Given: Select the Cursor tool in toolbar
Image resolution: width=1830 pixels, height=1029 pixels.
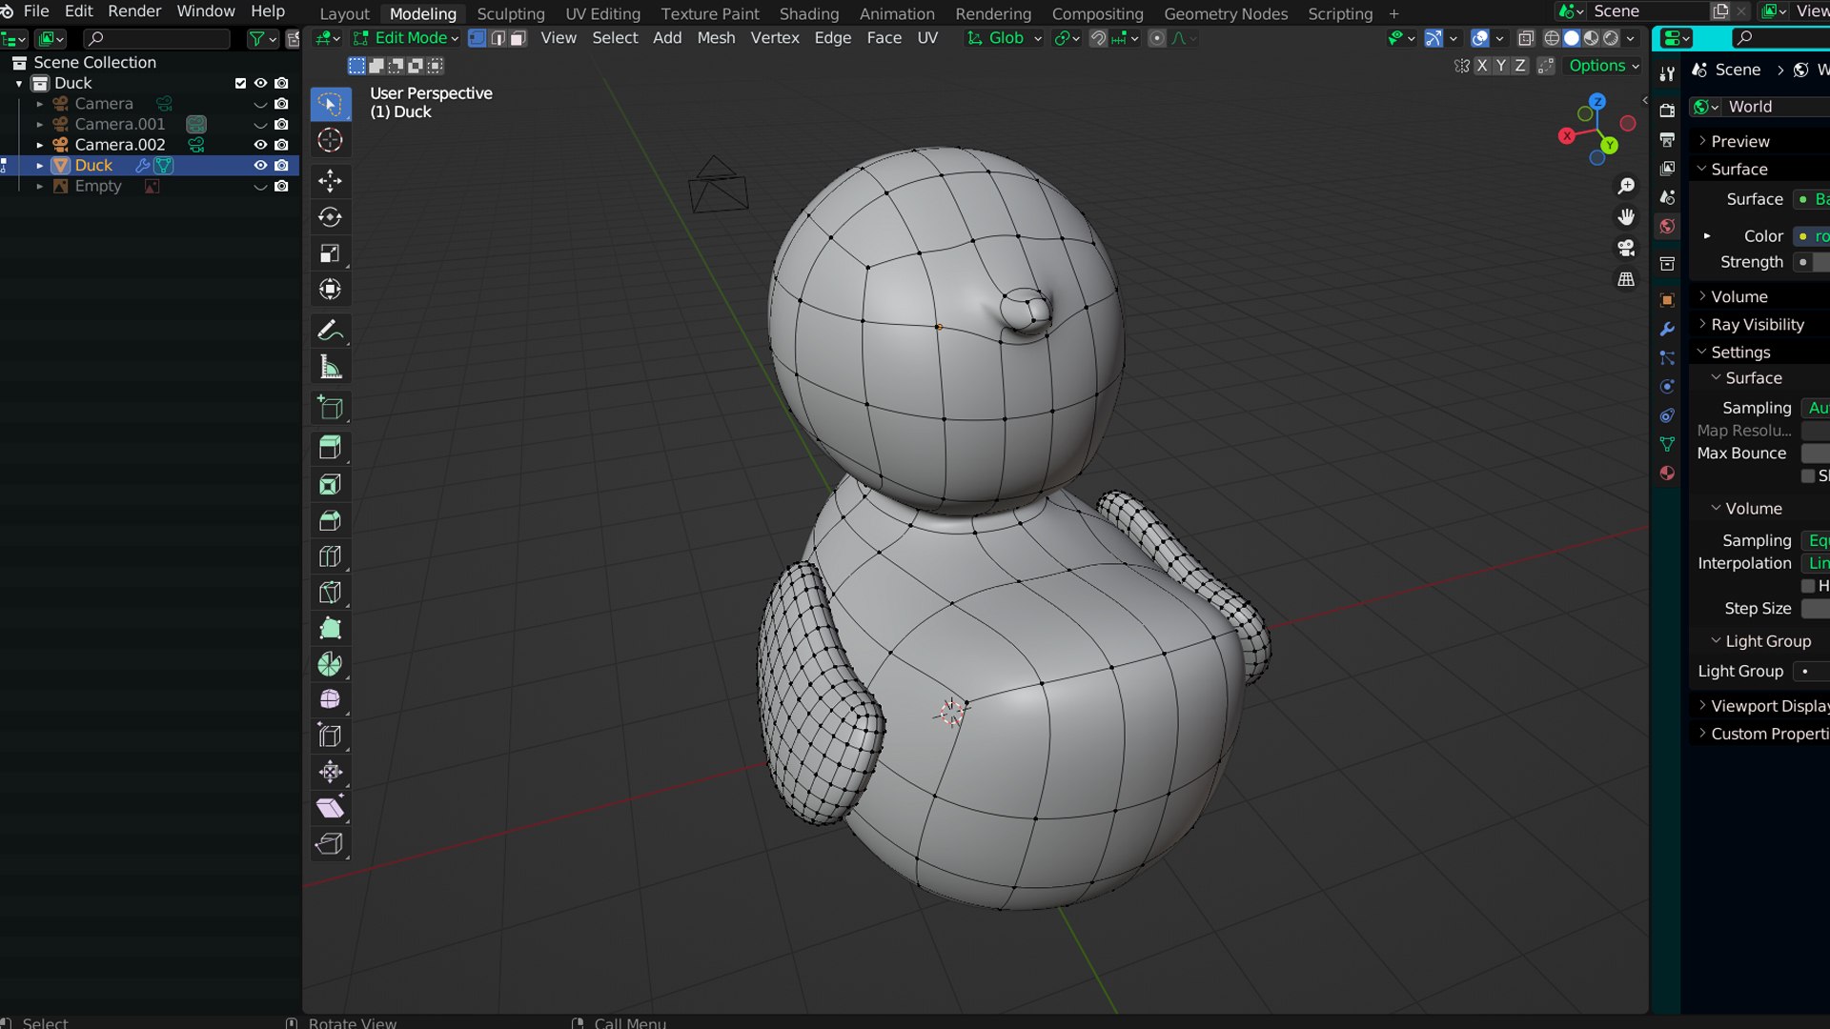Looking at the screenshot, I should point(330,140).
